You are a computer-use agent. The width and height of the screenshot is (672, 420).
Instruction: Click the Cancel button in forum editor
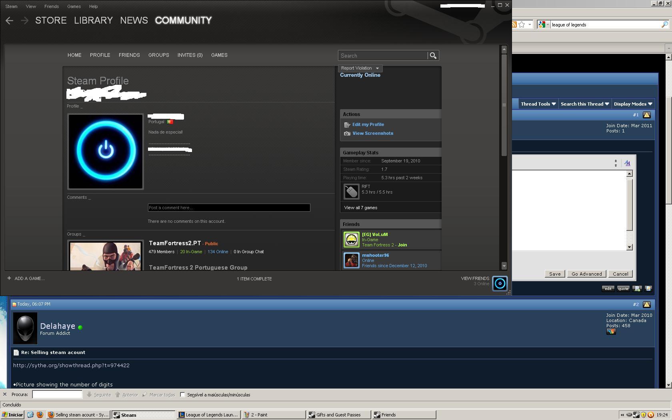620,274
